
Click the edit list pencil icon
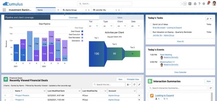139,84
